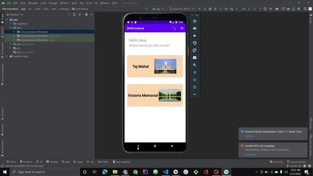Image resolution: width=313 pixels, height=176 pixels.
Task: Click Taj Mahal thumbnail image
Action: pyautogui.click(x=165, y=66)
